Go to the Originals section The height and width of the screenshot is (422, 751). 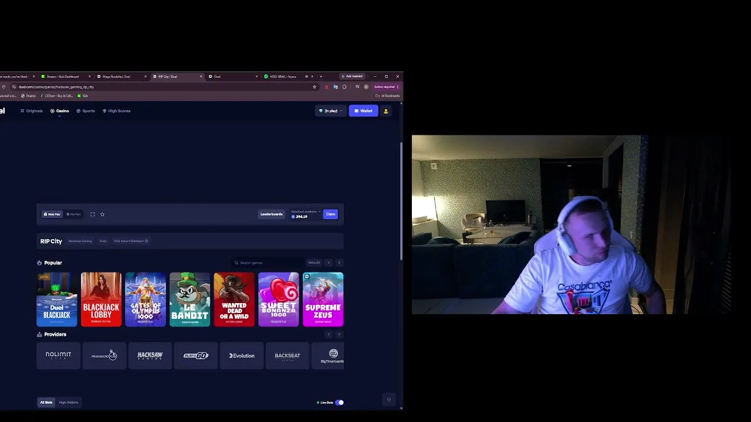point(32,111)
